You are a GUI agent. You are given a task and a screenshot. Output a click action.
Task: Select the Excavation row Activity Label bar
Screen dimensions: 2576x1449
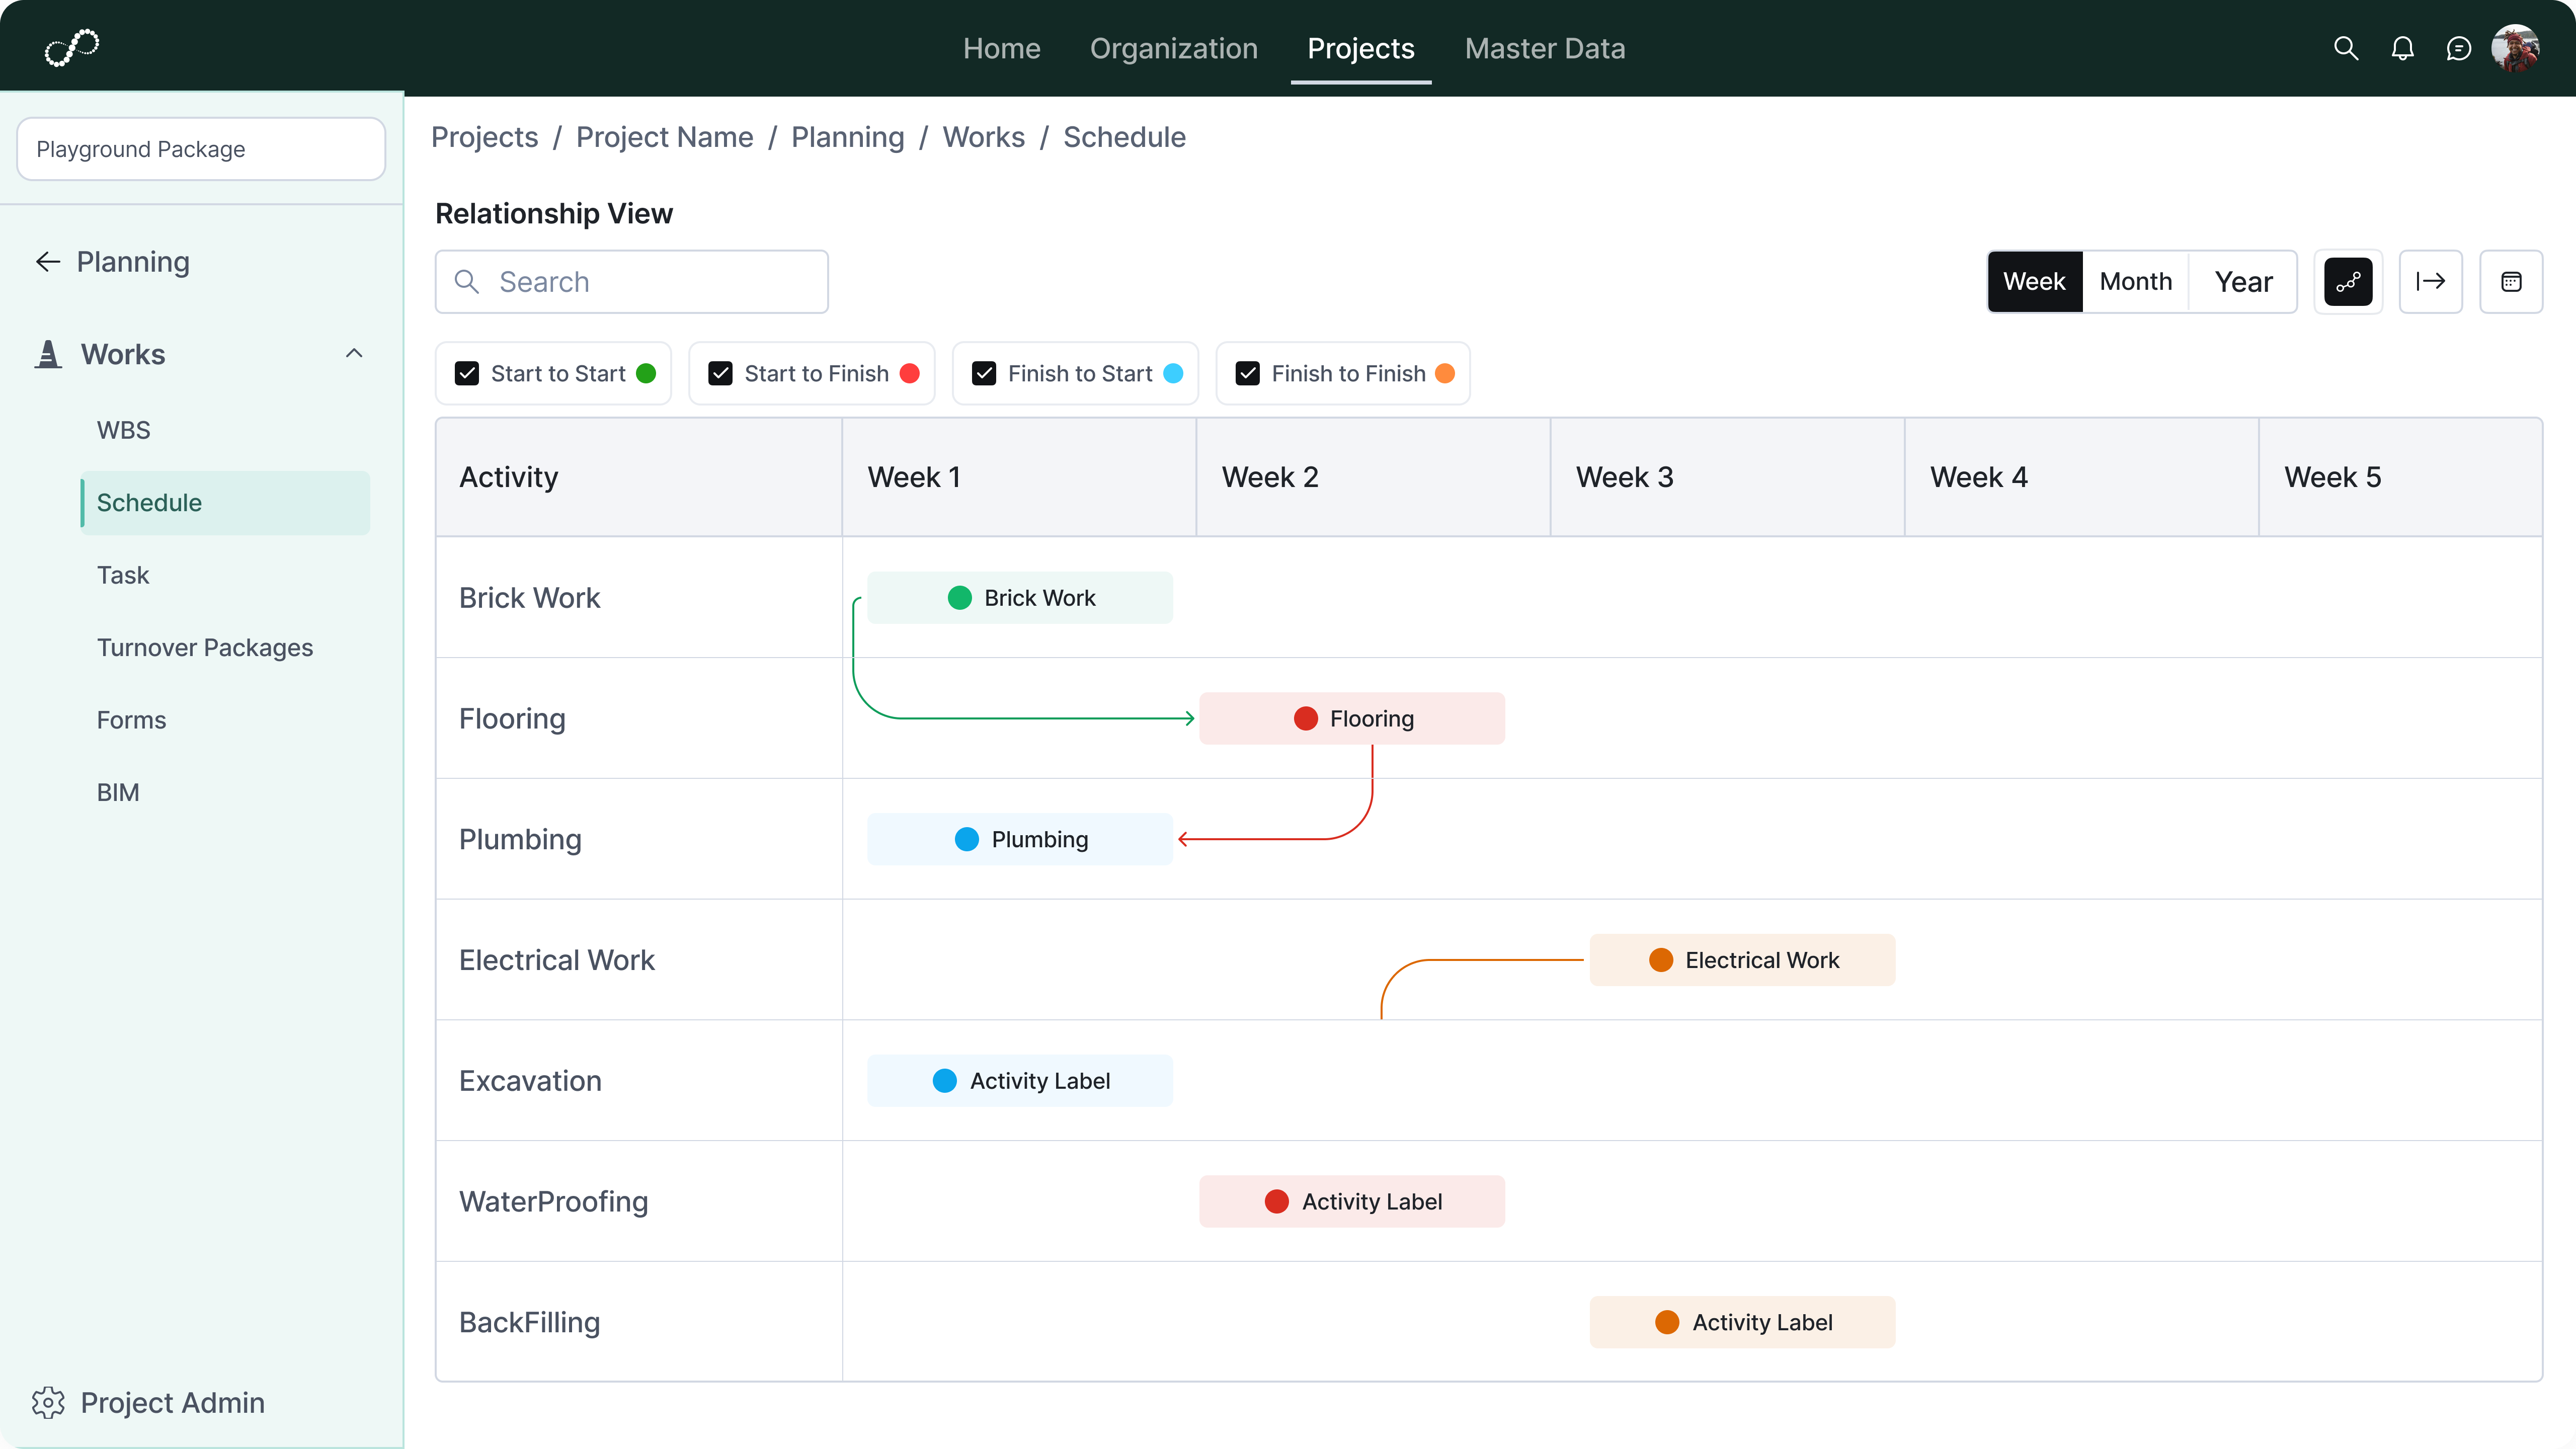tap(1019, 1081)
